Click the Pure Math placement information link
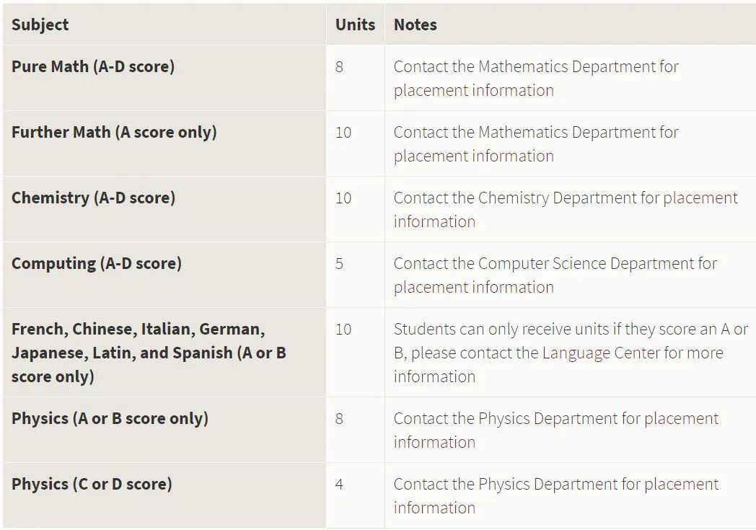The image size is (756, 530). 473,90
